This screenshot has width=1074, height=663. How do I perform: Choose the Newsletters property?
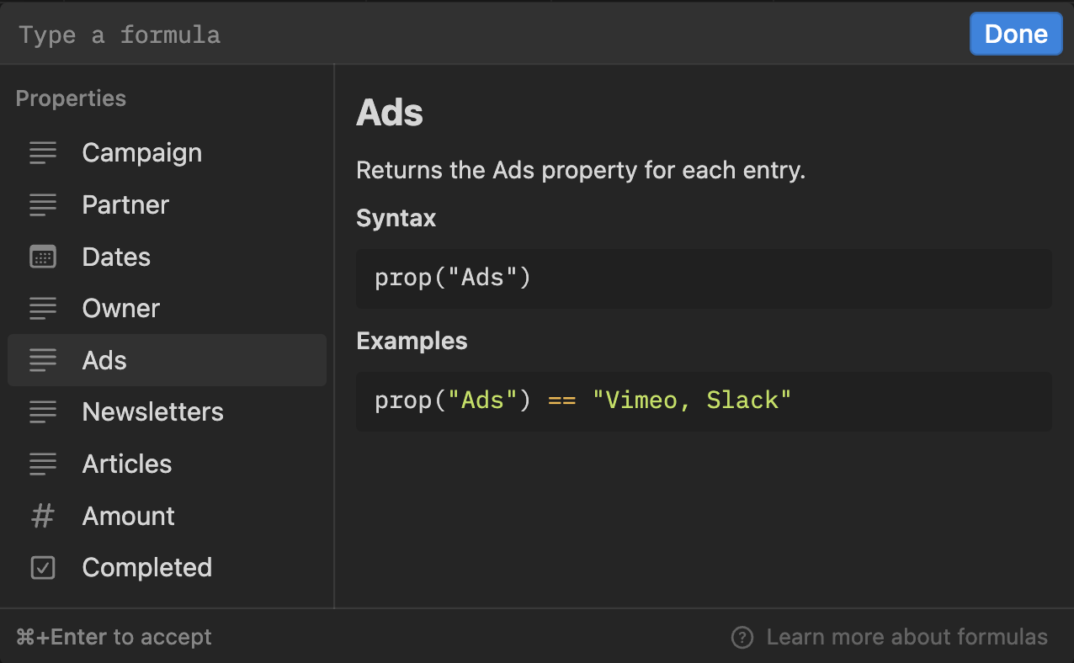167,412
